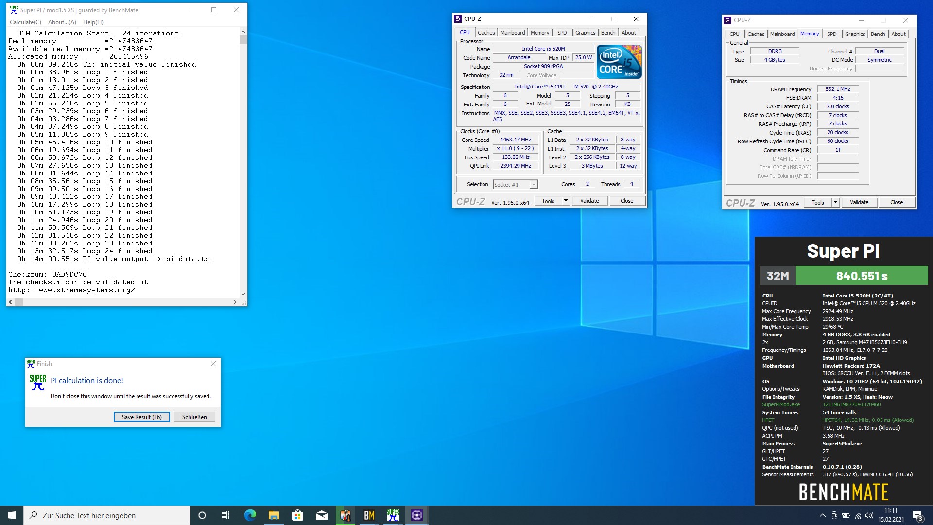Open Wi-Fi network tray icon
Screen dimensions: 933x525
[x=858, y=515]
